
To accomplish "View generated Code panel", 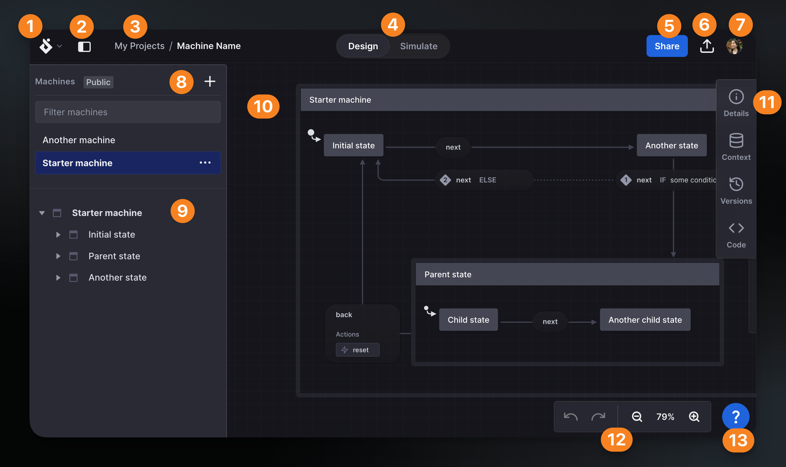I will pos(736,233).
